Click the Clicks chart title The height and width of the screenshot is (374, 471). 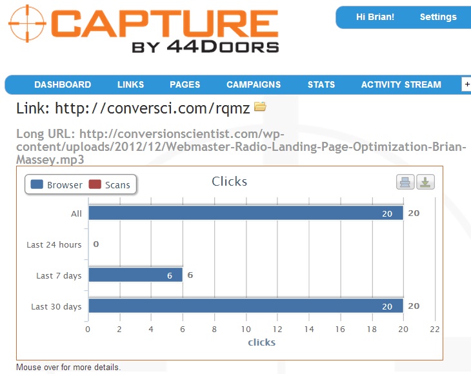230,181
